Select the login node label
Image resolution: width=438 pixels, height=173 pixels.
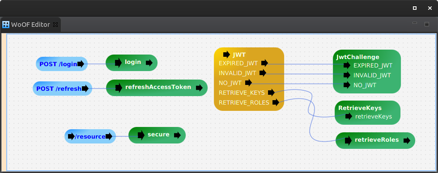pyautogui.click(x=133, y=62)
